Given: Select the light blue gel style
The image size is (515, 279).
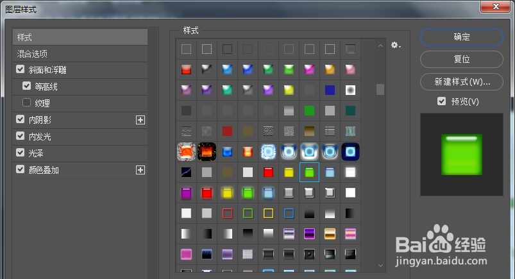Looking at the screenshot, I should click(330, 172).
